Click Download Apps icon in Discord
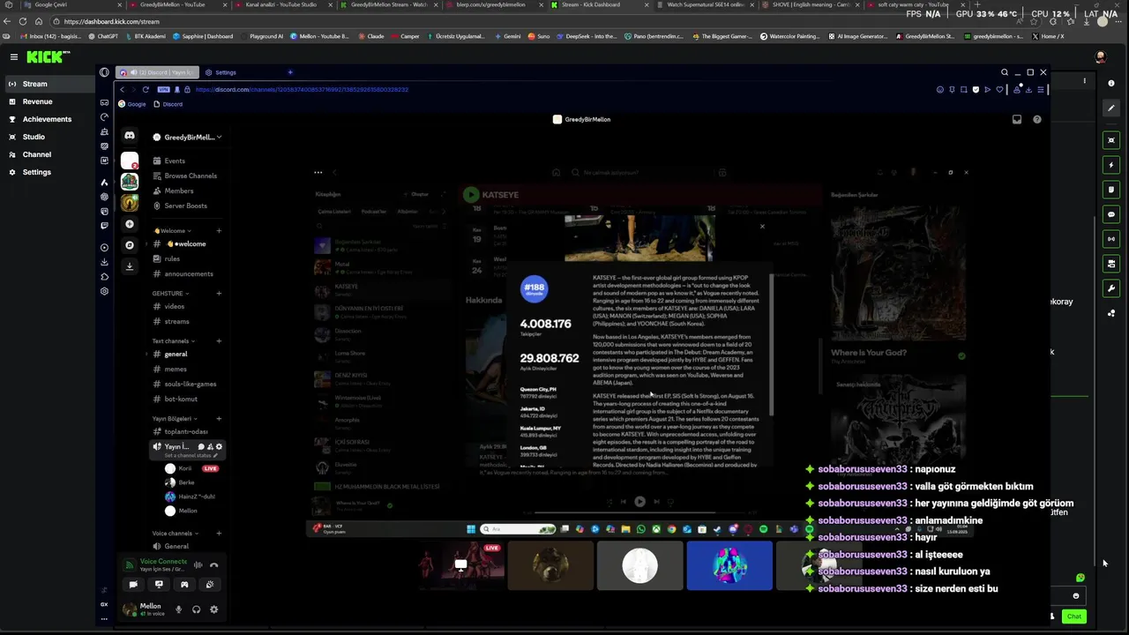Image resolution: width=1129 pixels, height=635 pixels. (130, 265)
